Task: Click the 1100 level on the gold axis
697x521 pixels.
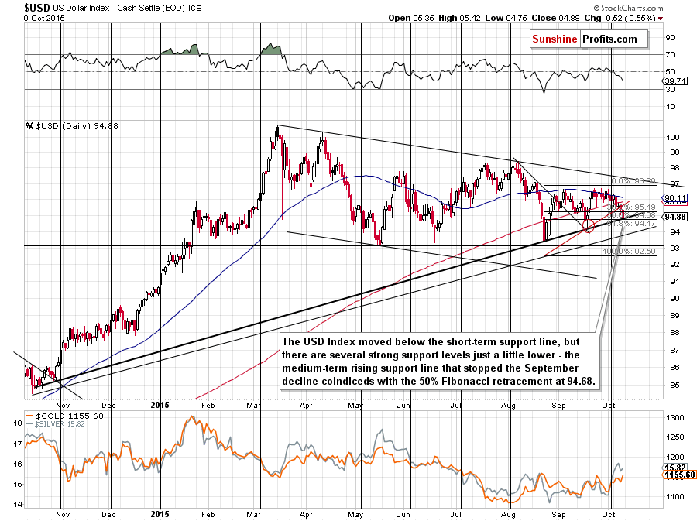Action: pos(675,496)
